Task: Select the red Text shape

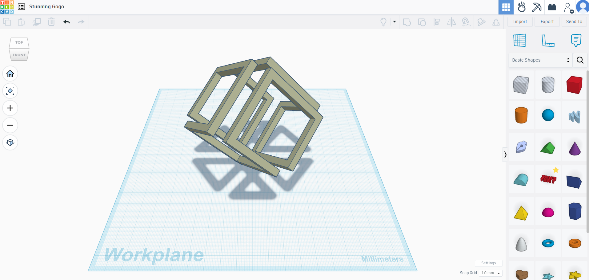Action: (x=548, y=179)
